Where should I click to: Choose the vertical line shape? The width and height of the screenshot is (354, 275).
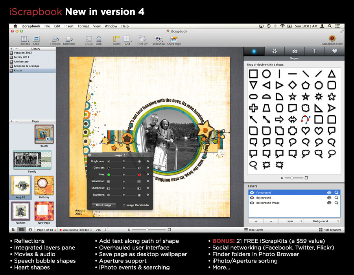(x=279, y=74)
